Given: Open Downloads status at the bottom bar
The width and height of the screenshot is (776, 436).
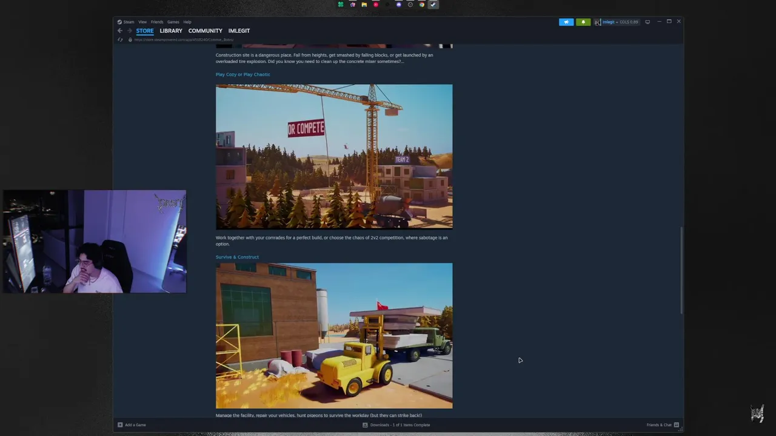Looking at the screenshot, I should click(400, 425).
